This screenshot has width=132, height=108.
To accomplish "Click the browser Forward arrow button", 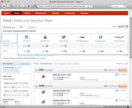I will coord(8,6).
